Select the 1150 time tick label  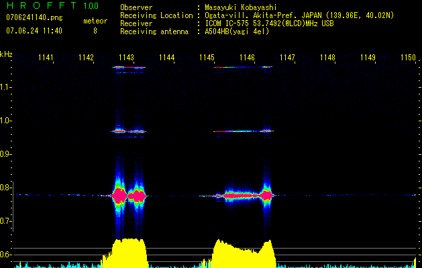(408, 58)
